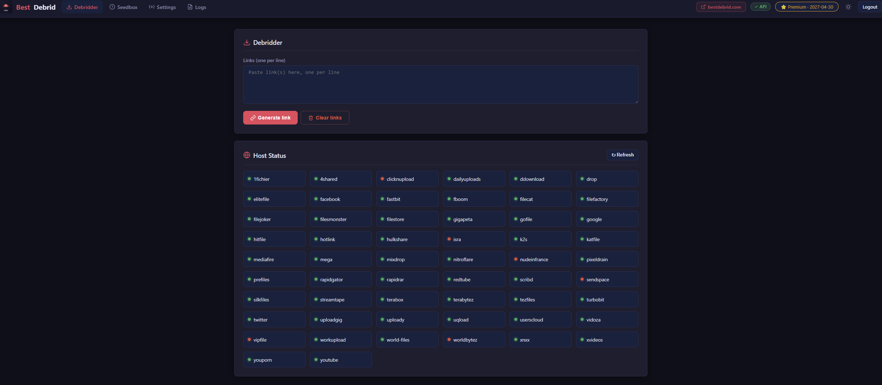882x385 pixels.
Task: Click the scribd host
Action: (541, 279)
